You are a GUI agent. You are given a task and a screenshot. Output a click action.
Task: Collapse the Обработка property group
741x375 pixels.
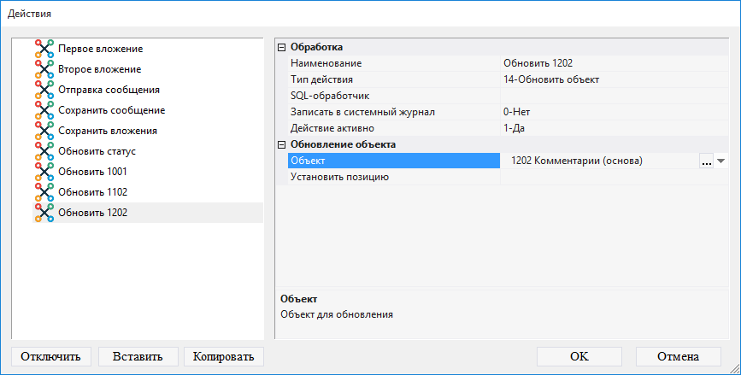click(282, 47)
